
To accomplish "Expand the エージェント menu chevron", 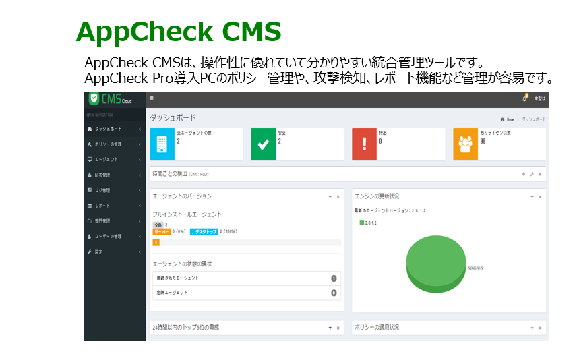I will click(x=140, y=160).
